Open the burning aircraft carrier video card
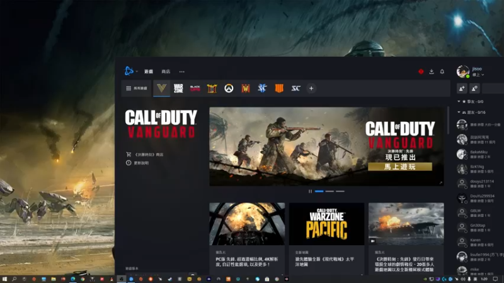Image resolution: width=504 pixels, height=283 pixels. 406,224
